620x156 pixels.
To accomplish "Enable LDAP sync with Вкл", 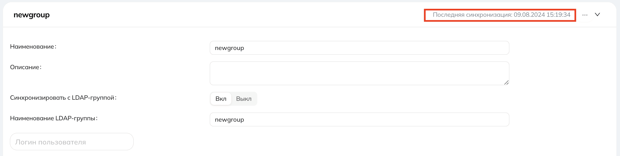I will click(x=221, y=99).
